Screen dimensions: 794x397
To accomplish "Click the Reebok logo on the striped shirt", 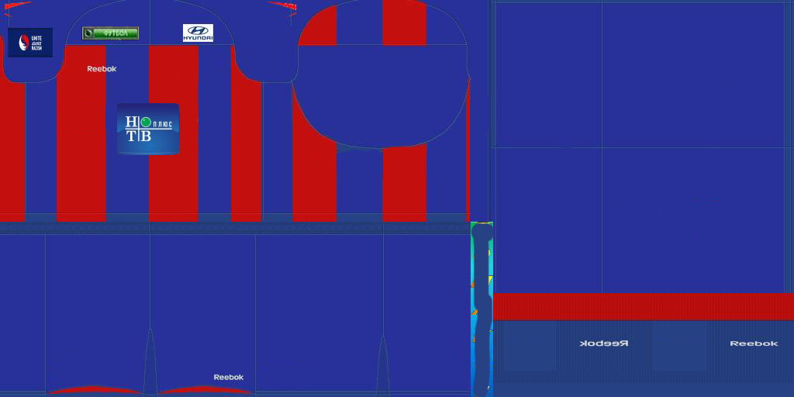I will 102,69.
